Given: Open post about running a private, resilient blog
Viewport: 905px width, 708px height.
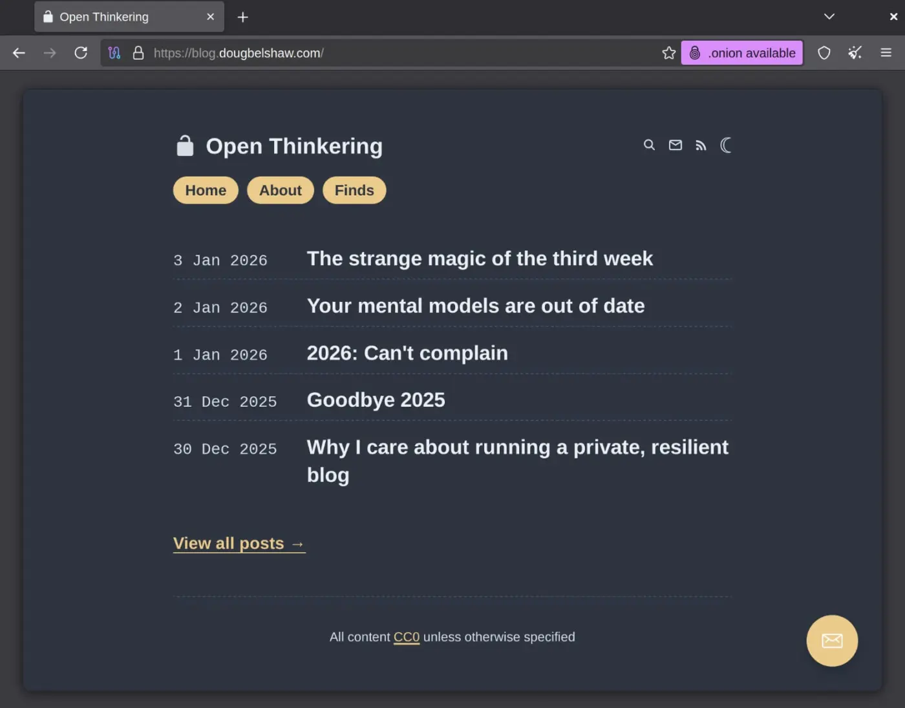Looking at the screenshot, I should (x=517, y=461).
